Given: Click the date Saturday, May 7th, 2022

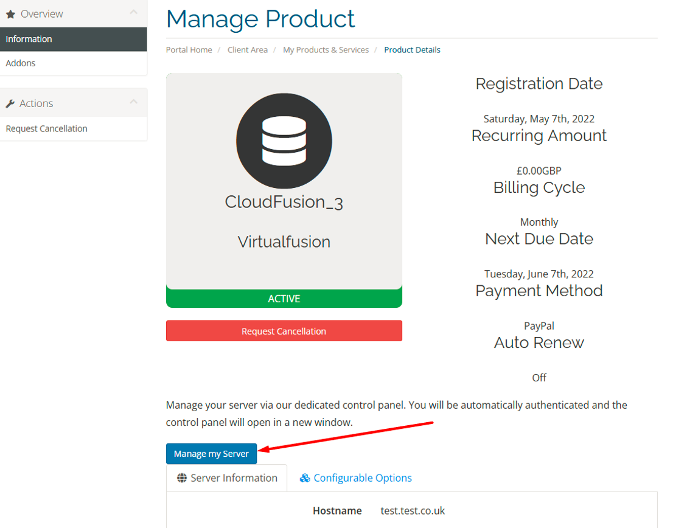Looking at the screenshot, I should 539,119.
